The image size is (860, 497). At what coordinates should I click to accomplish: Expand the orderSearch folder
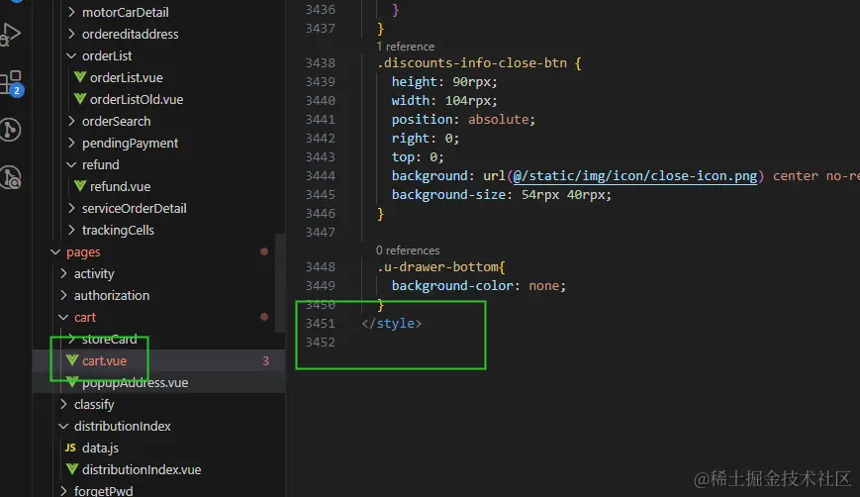coord(71,121)
